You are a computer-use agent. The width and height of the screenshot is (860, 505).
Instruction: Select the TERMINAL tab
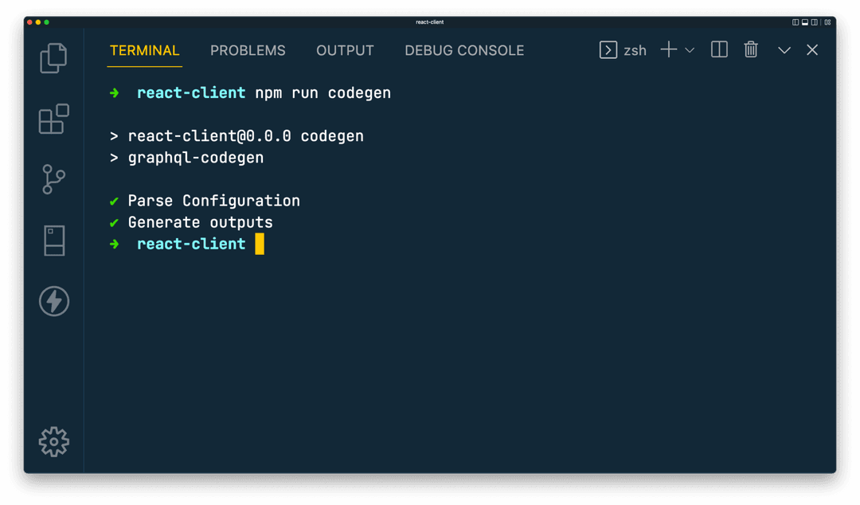coord(144,50)
